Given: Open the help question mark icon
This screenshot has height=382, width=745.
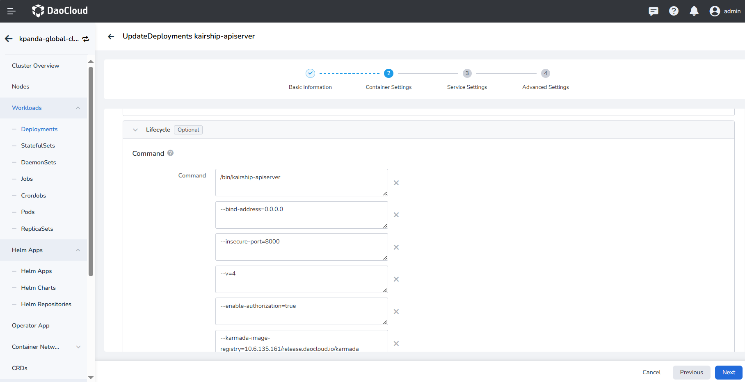Looking at the screenshot, I should coord(674,11).
